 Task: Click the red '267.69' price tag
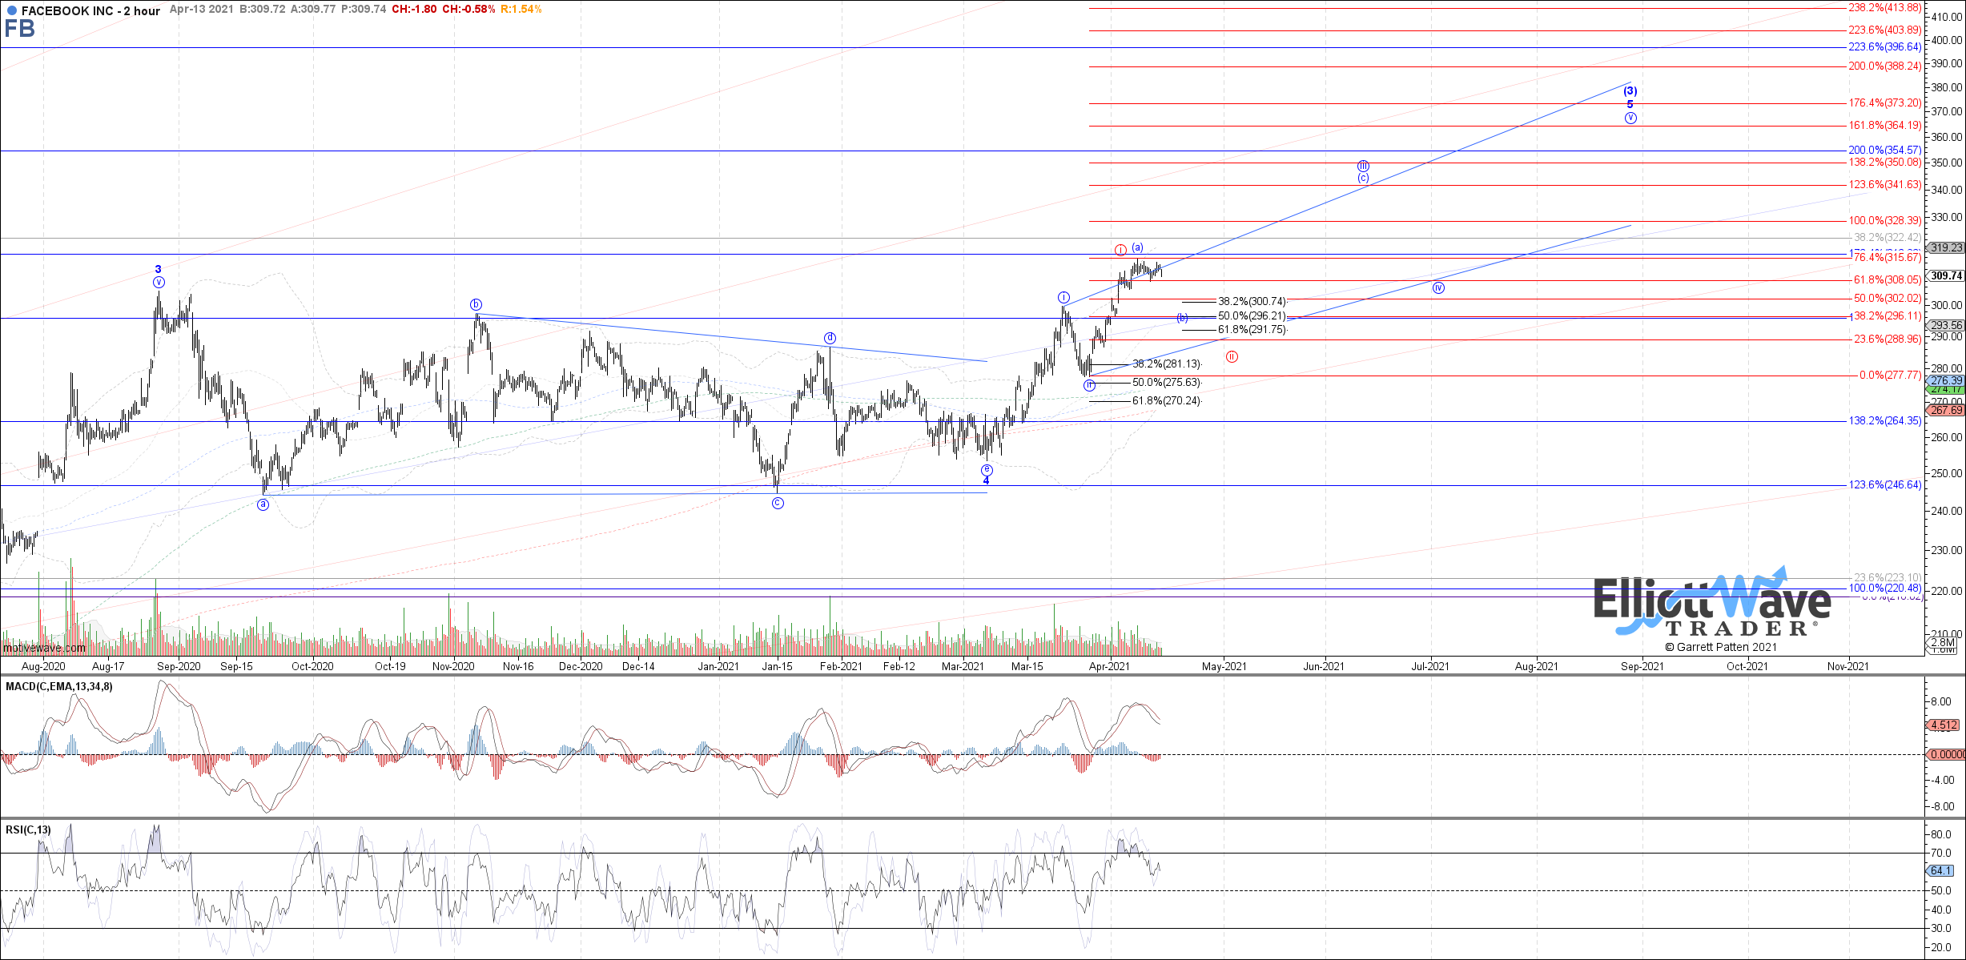[1945, 411]
